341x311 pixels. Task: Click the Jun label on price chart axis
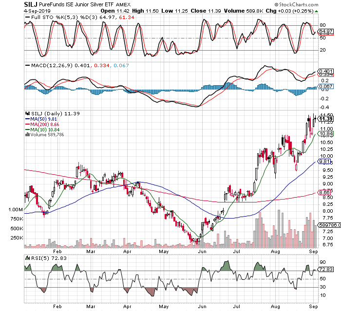tap(202, 252)
